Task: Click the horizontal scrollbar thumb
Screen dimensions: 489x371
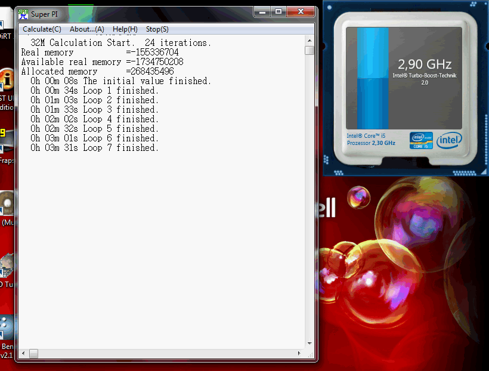Action: point(33,354)
